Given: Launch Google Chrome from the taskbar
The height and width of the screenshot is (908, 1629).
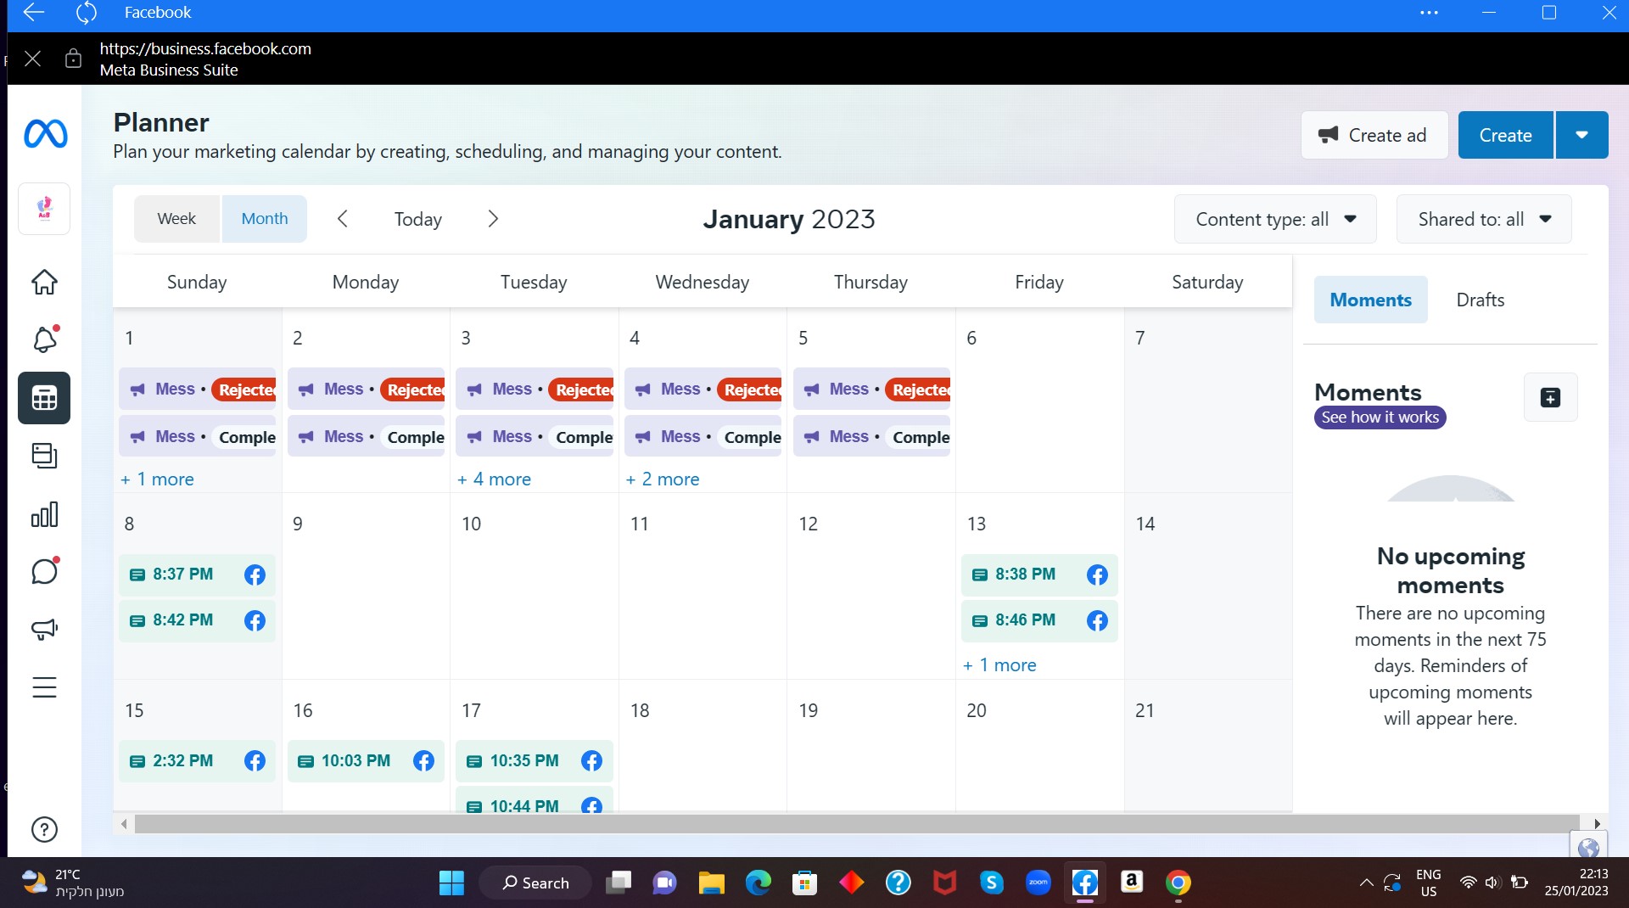Looking at the screenshot, I should coord(1178,883).
